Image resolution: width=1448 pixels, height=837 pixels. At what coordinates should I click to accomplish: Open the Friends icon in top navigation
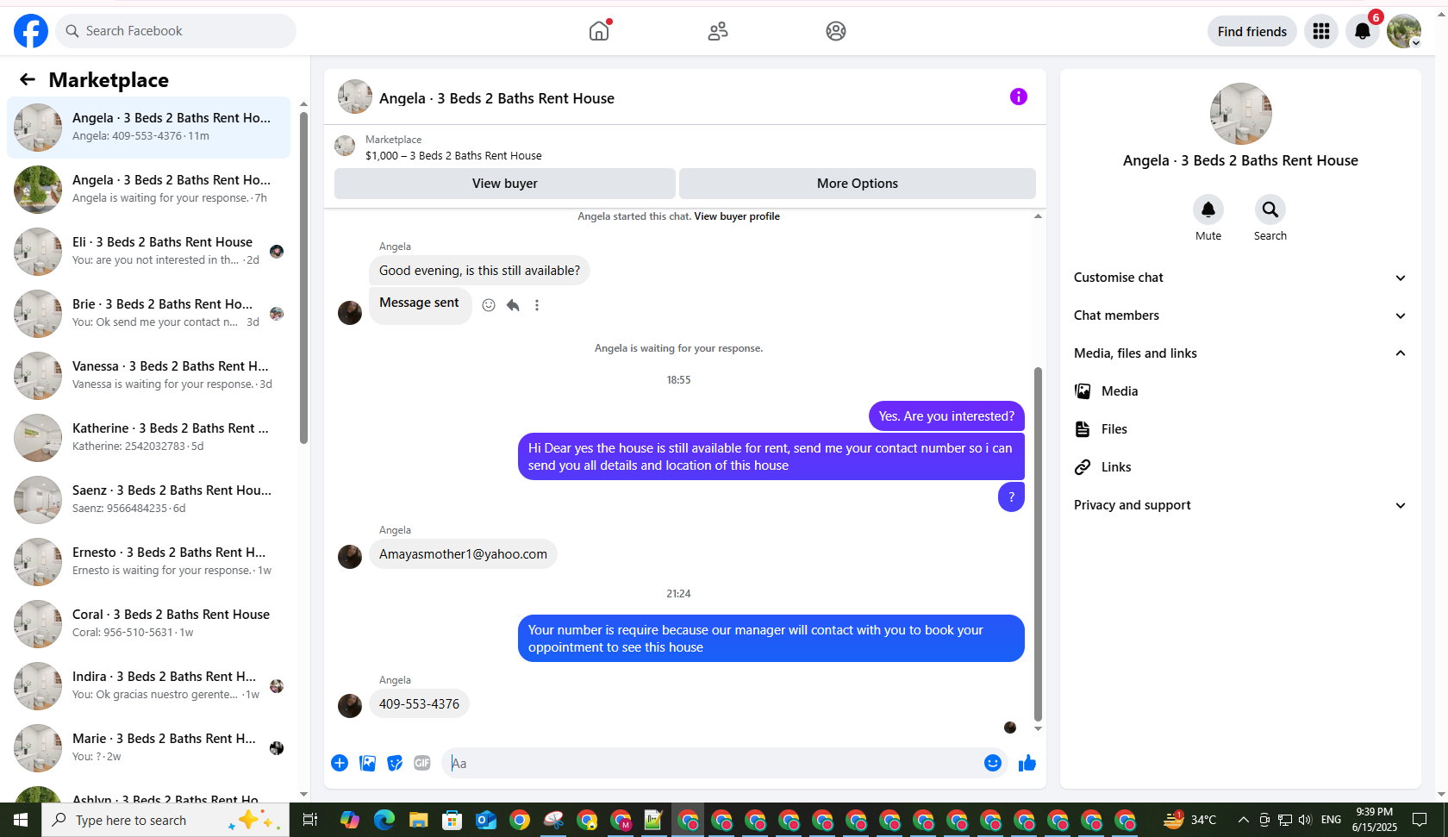click(x=718, y=31)
